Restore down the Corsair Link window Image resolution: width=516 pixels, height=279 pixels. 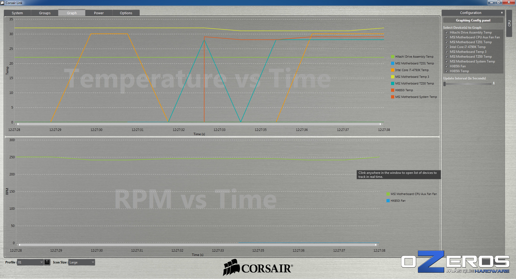tap(498, 2)
